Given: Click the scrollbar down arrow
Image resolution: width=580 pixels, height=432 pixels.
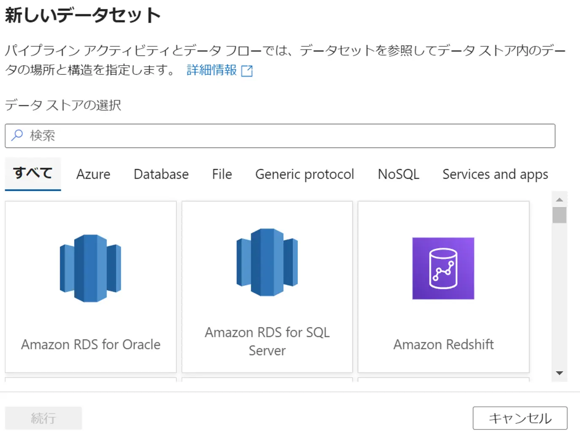Looking at the screenshot, I should click(x=559, y=373).
